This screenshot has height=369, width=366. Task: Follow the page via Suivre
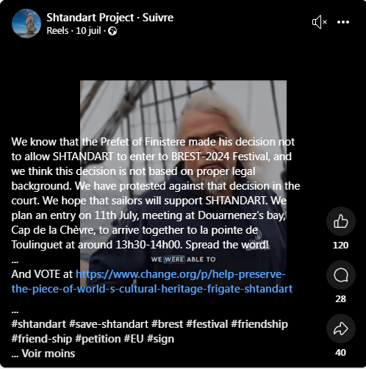(x=158, y=18)
